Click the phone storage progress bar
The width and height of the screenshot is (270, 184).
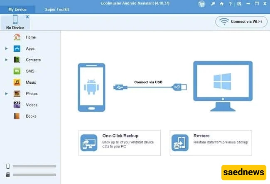click(34, 166)
